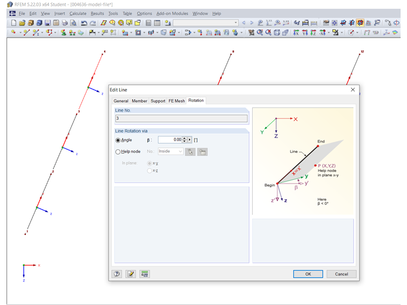Click the pick help node cursor button
407x305 pixels.
click(190, 152)
